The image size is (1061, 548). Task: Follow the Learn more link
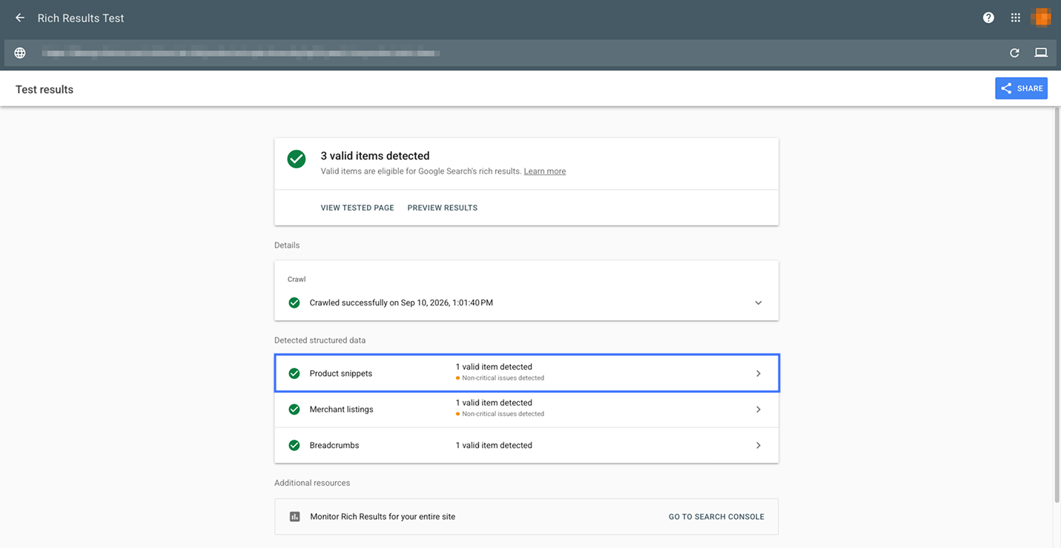click(545, 171)
